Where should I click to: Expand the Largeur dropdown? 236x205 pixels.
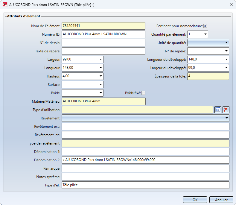tap(100, 60)
